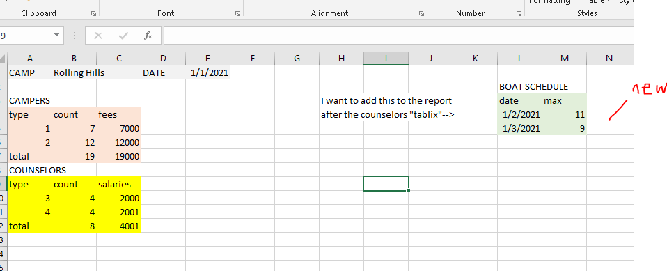Image resolution: width=667 pixels, height=271 pixels.
Task: Select the campers type header cell
Action: tap(30, 114)
